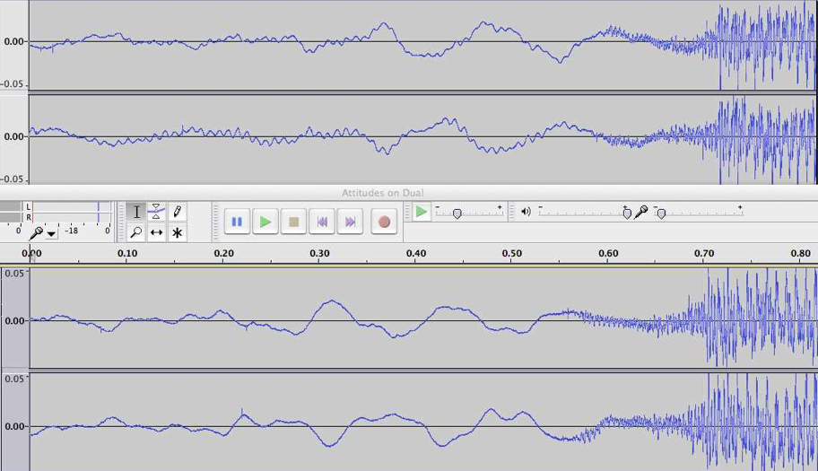Click the Play-at-Speed green button

point(421,212)
